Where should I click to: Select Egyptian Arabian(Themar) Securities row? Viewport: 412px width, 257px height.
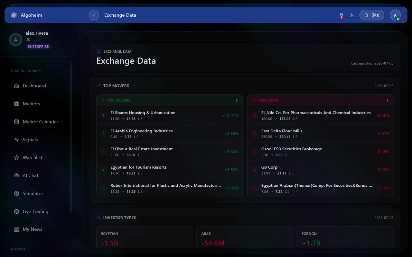pos(320,188)
